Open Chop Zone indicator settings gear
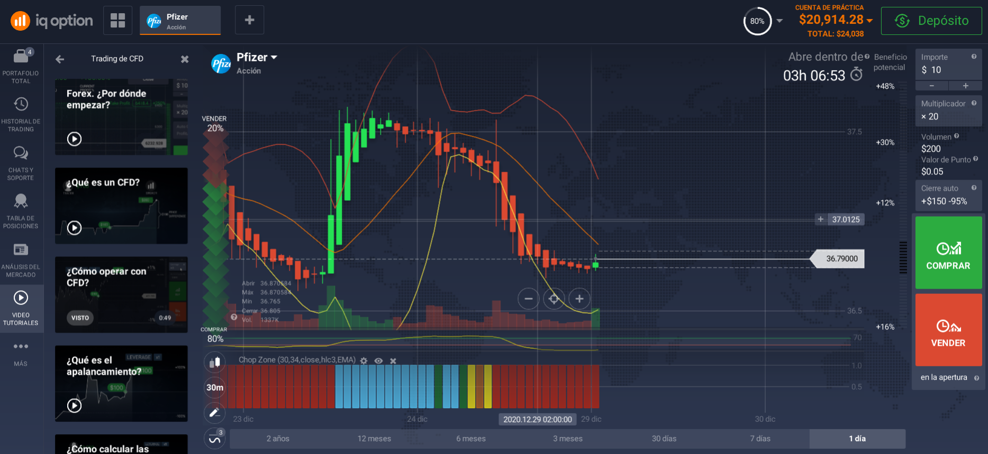988x454 pixels. tap(364, 360)
